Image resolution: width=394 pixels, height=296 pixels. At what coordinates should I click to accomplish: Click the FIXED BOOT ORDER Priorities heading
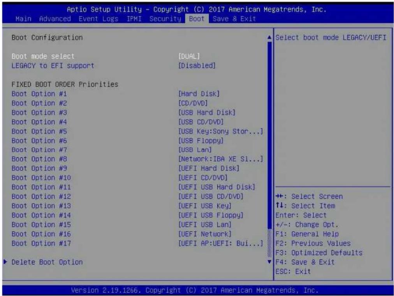coord(65,84)
